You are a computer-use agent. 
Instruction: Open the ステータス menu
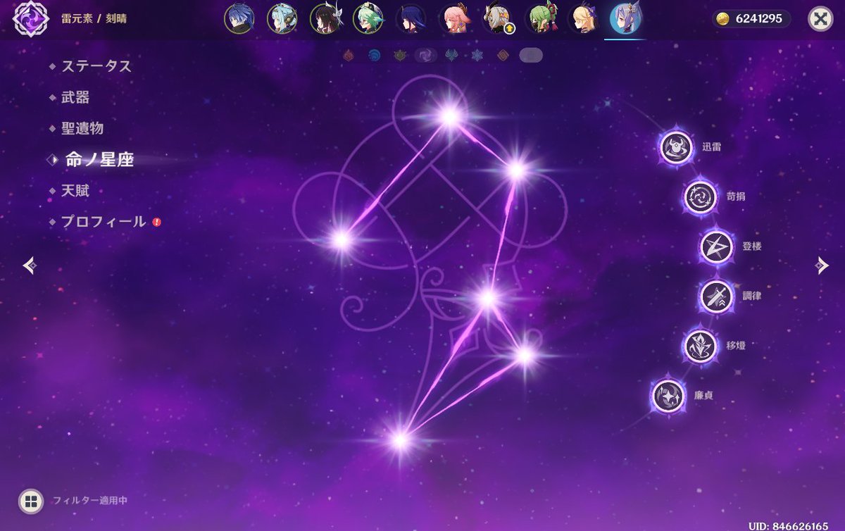(96, 66)
